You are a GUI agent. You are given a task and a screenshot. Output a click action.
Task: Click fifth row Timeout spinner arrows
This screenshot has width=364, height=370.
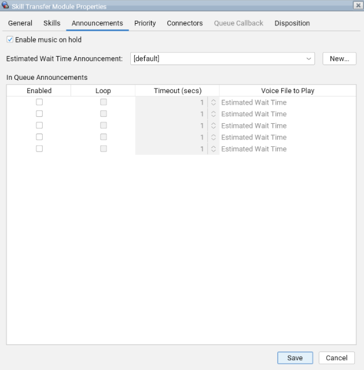click(x=214, y=149)
